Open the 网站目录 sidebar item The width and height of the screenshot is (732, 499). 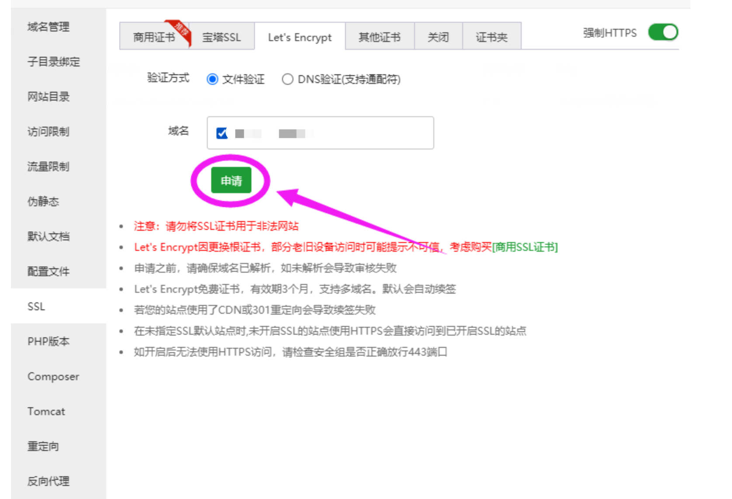click(x=58, y=97)
